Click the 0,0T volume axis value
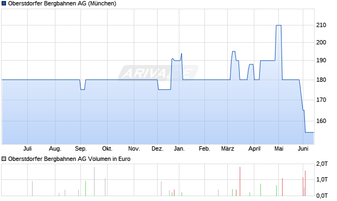Image resolution: width=337 pixels, height=201 pixels. (x=322, y=196)
